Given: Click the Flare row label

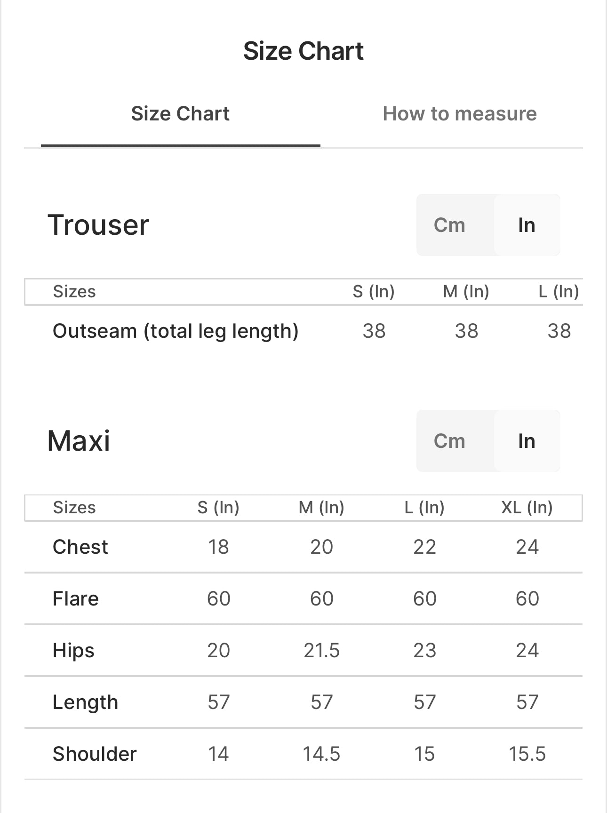Looking at the screenshot, I should click(x=76, y=598).
